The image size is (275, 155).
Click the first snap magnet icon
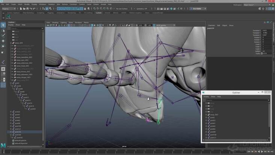click(x=95, y=9)
